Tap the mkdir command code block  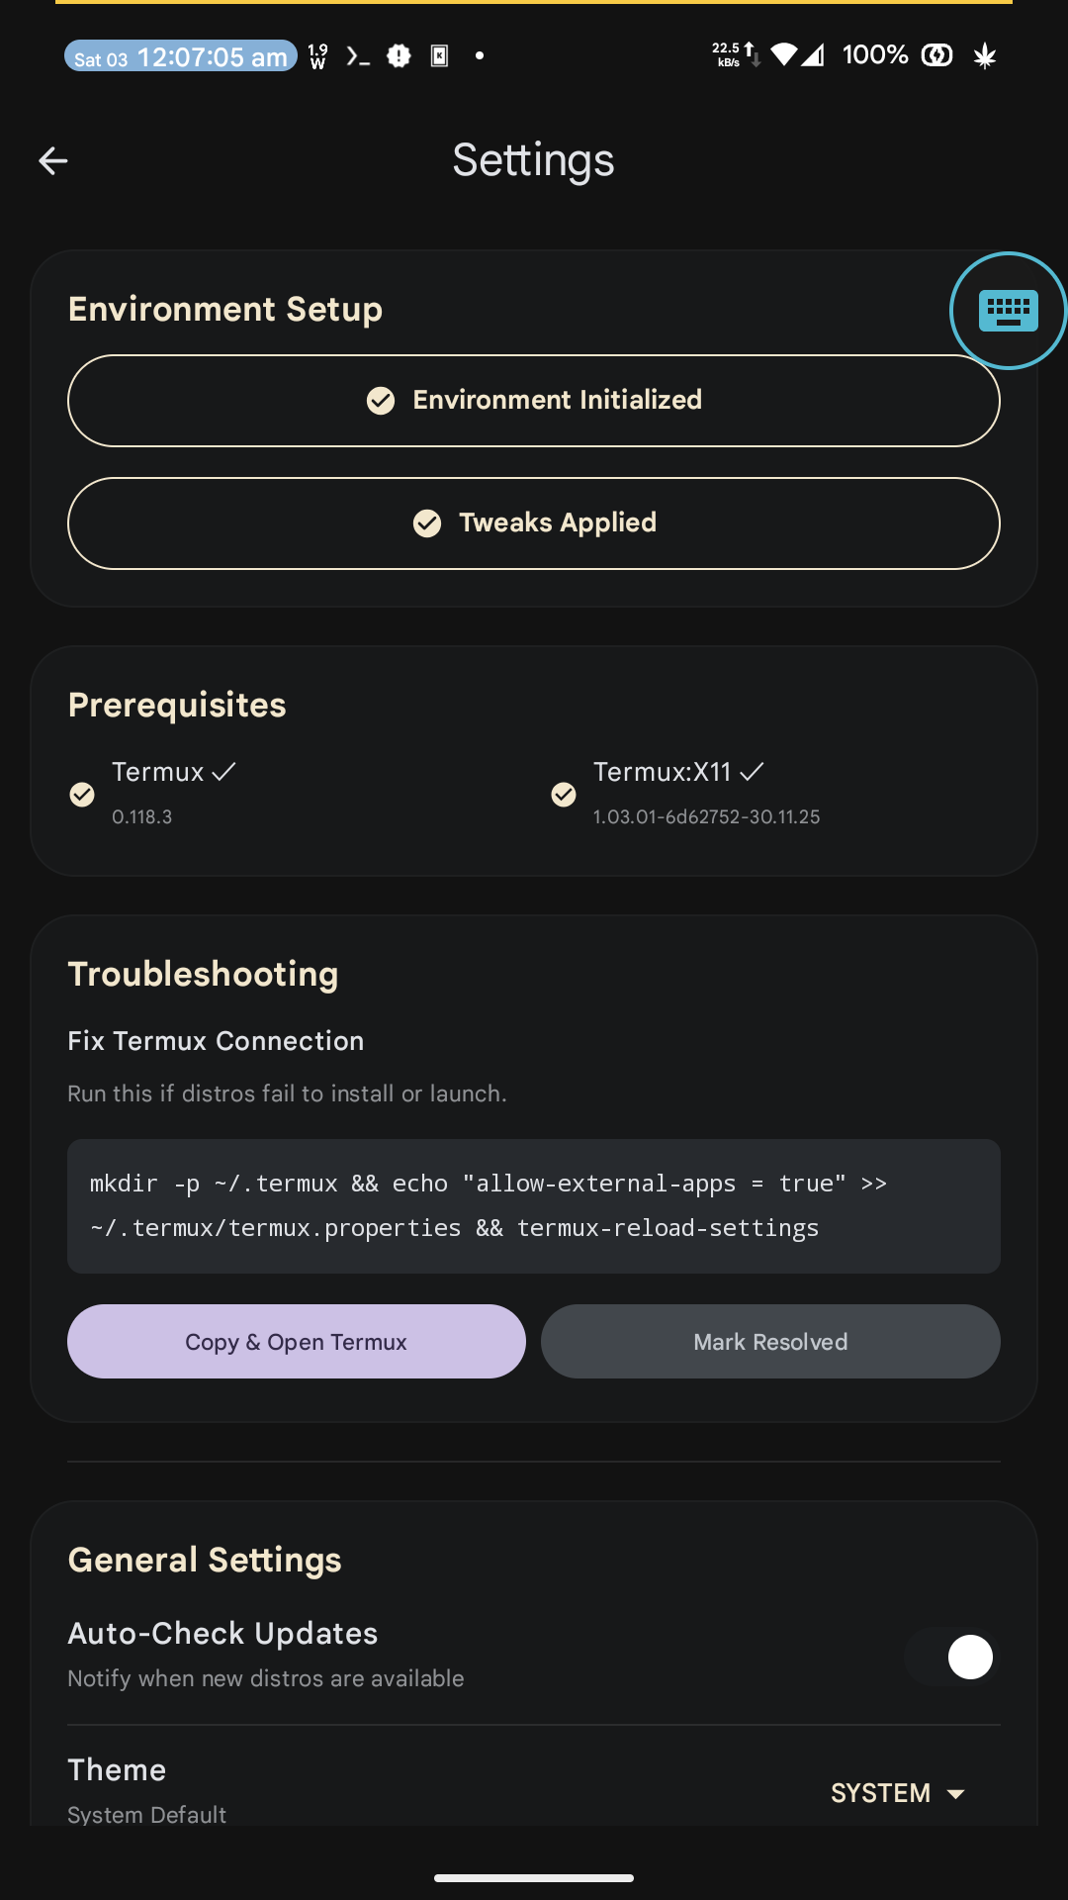tap(534, 1206)
